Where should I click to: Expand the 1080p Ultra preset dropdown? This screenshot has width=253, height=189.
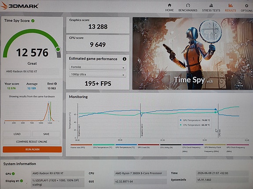point(97,75)
